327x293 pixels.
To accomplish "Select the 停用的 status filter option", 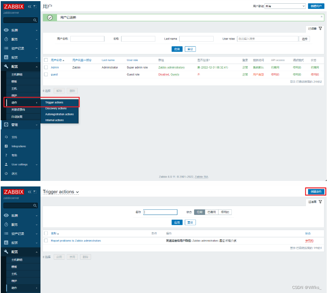I will 225,212.
